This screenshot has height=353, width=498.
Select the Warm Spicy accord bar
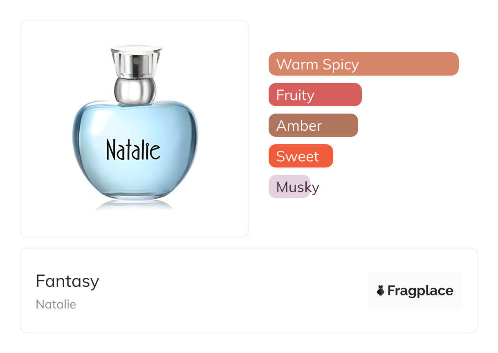coord(363,64)
